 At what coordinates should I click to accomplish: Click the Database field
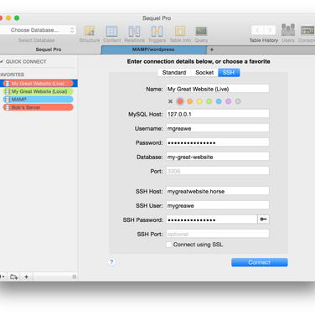tap(218, 157)
